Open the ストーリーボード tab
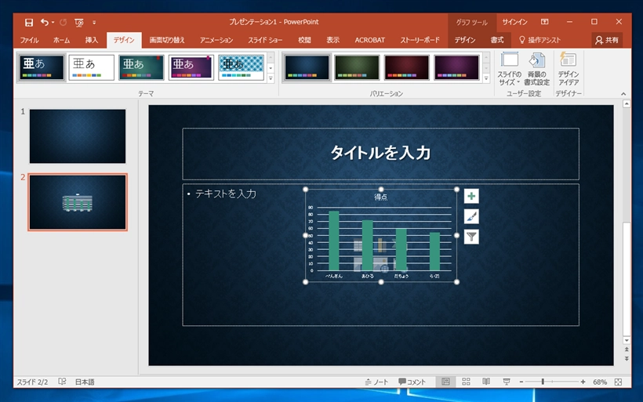 click(x=420, y=40)
